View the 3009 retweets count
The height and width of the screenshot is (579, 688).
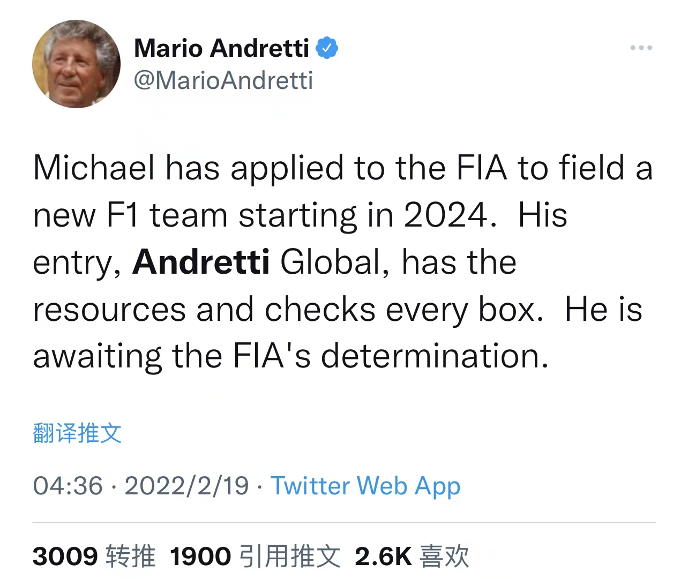[65, 556]
